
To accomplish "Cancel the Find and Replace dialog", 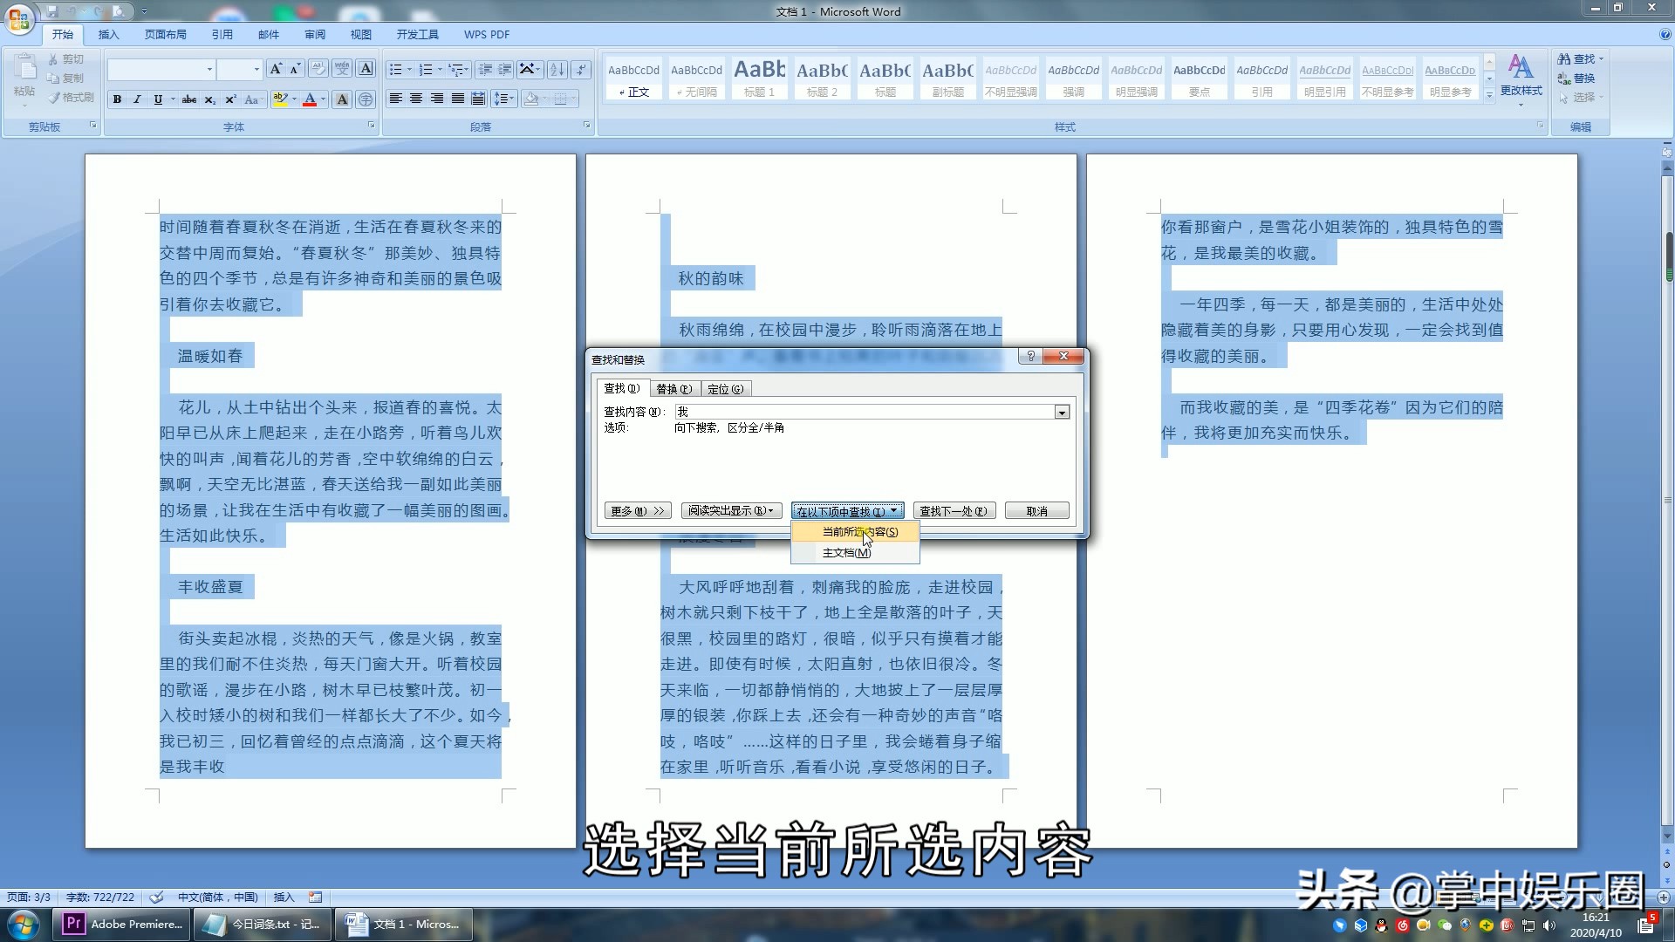I will (x=1036, y=511).
